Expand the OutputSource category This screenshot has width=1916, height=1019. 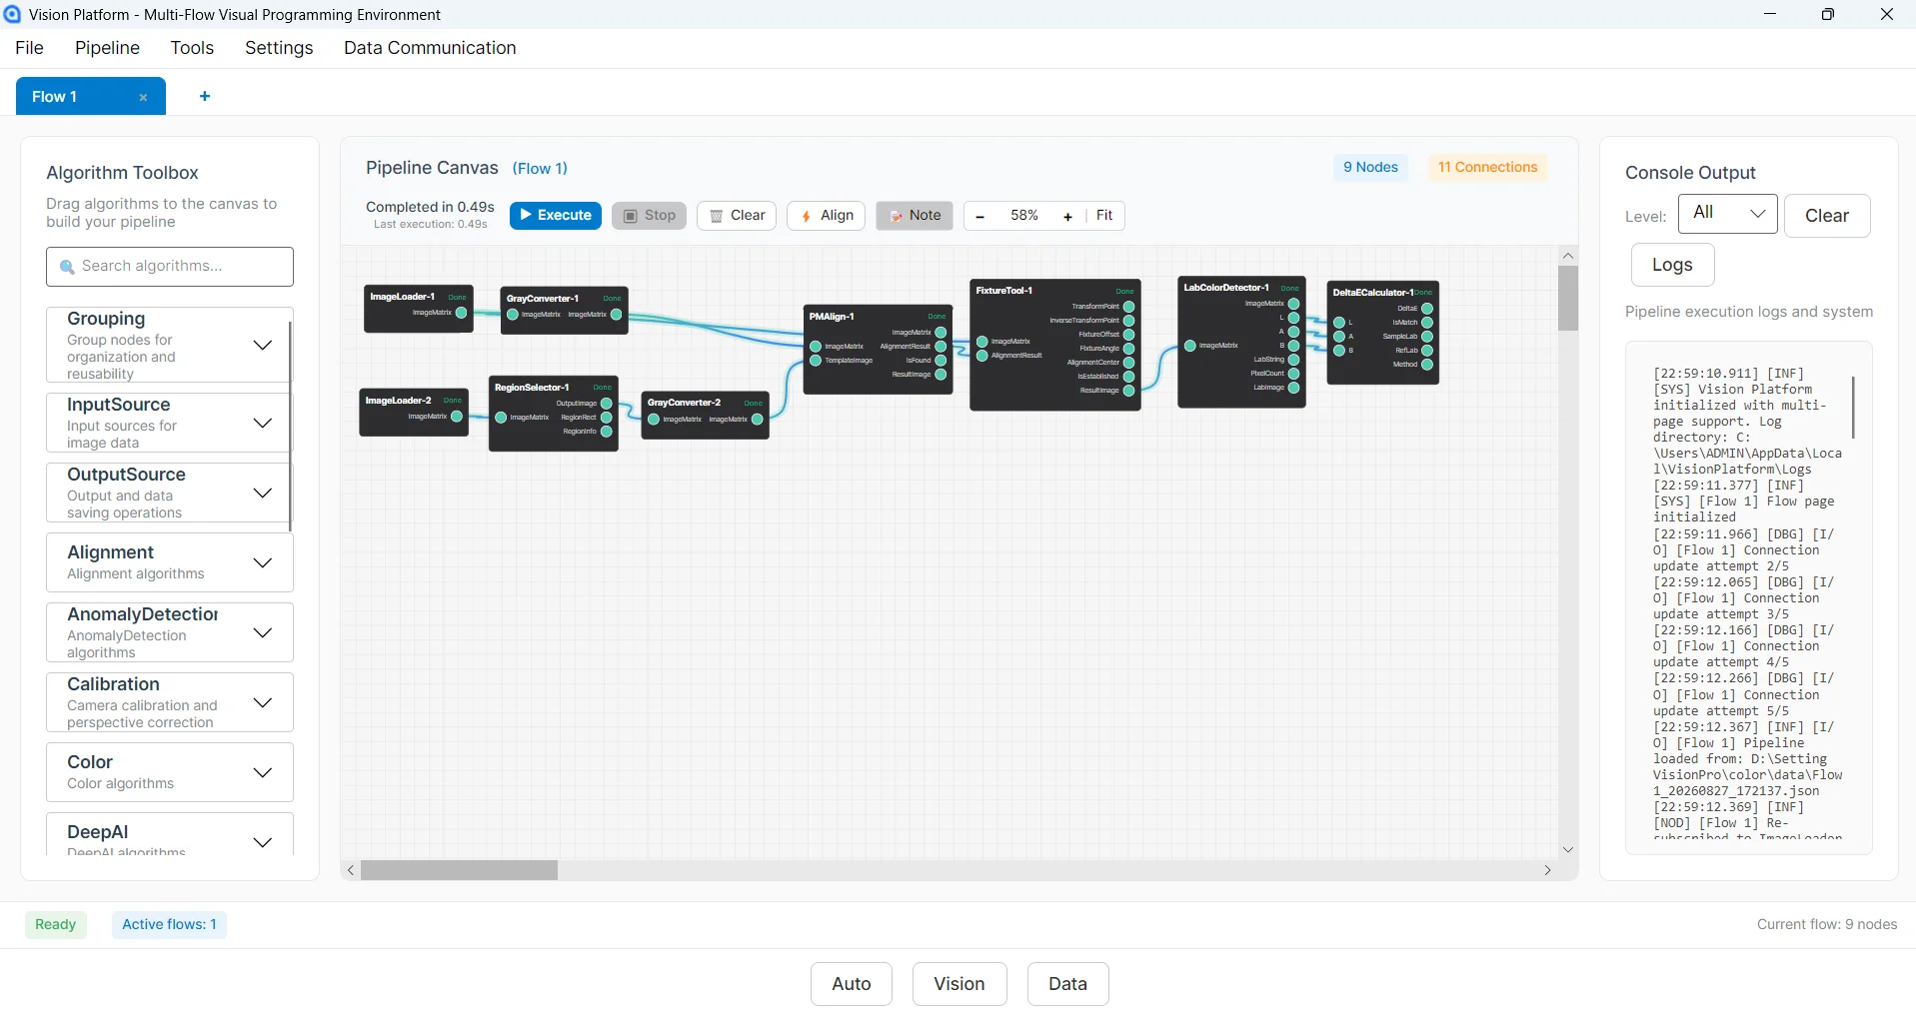point(263,493)
